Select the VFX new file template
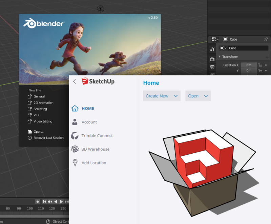 [x=34, y=115]
